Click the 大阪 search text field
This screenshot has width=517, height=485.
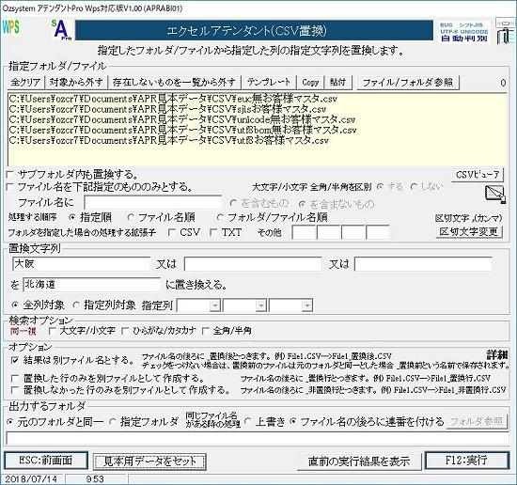pos(81,264)
